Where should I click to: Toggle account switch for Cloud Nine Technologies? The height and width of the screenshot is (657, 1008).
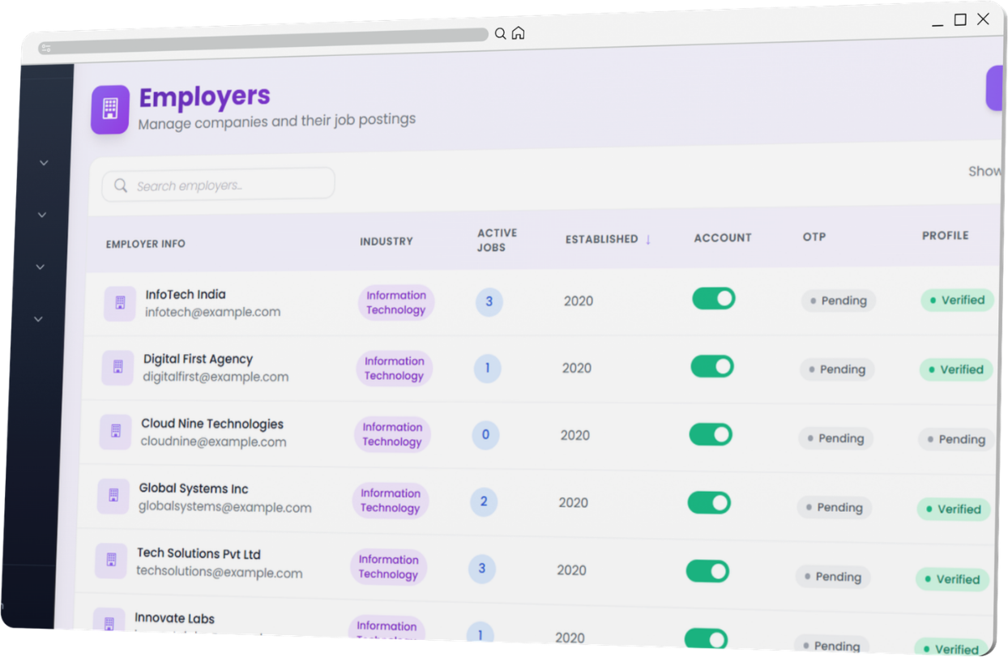click(711, 434)
